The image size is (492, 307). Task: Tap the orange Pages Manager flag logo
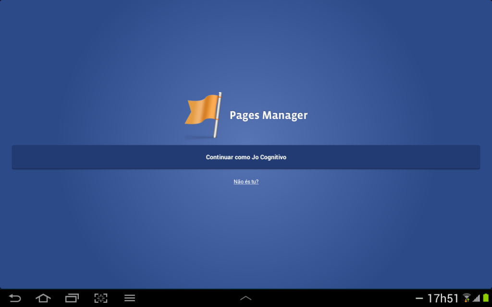coord(203,115)
